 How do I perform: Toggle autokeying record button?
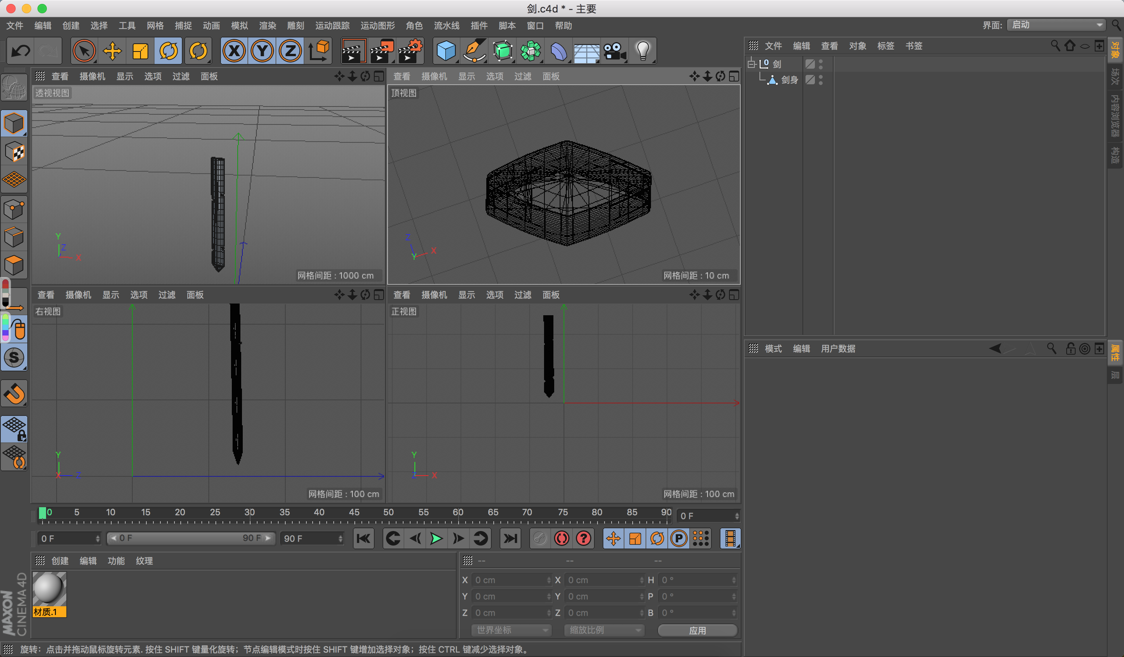tap(563, 538)
